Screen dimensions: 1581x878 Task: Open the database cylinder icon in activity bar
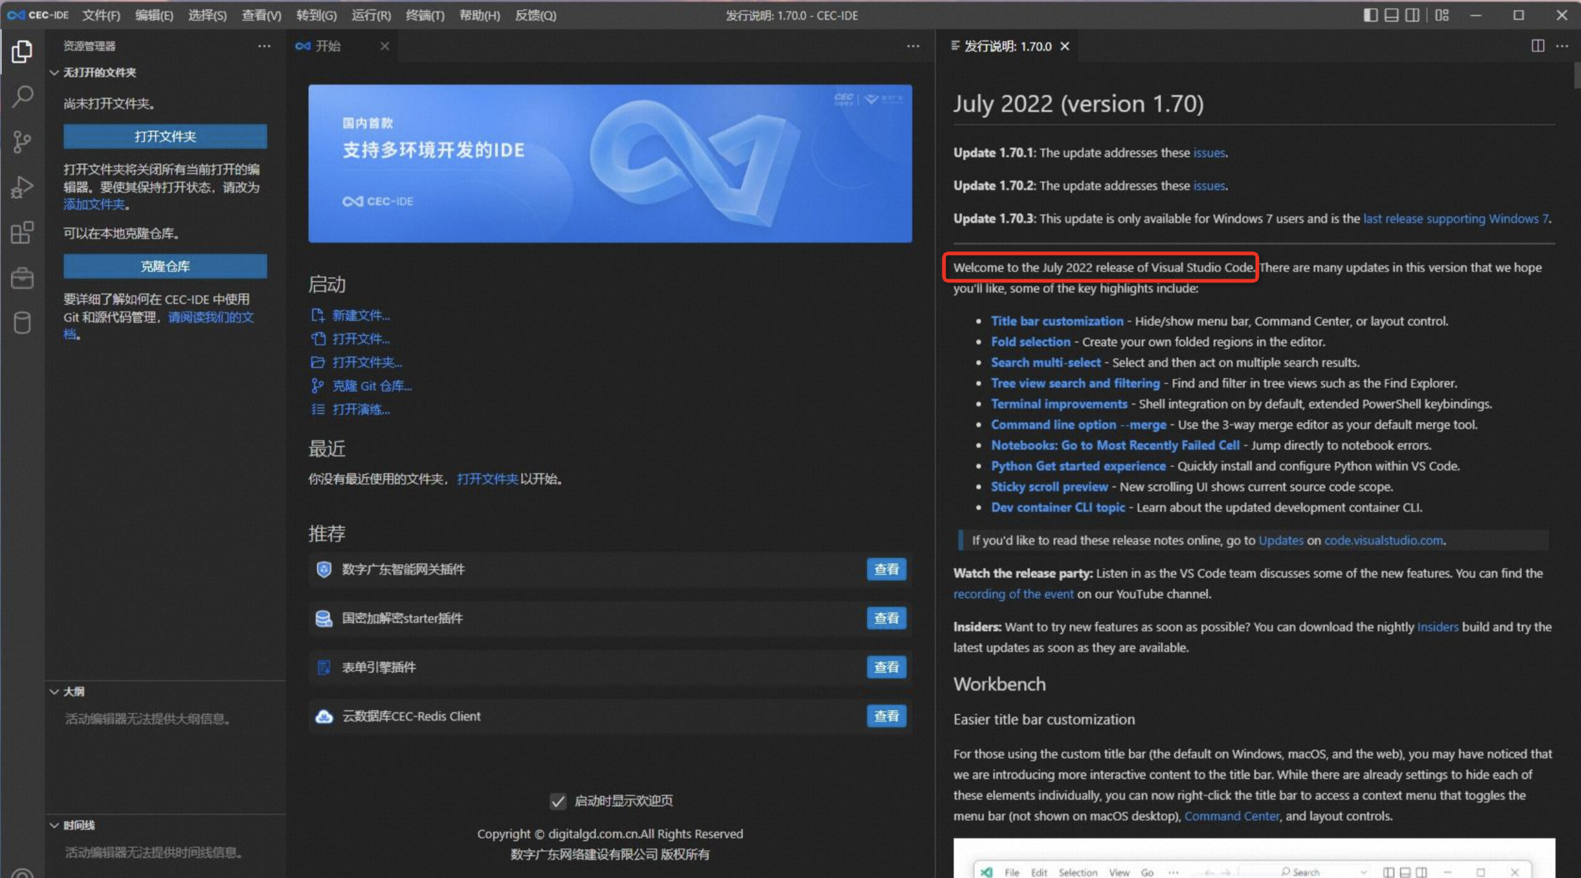pyautogui.click(x=22, y=323)
